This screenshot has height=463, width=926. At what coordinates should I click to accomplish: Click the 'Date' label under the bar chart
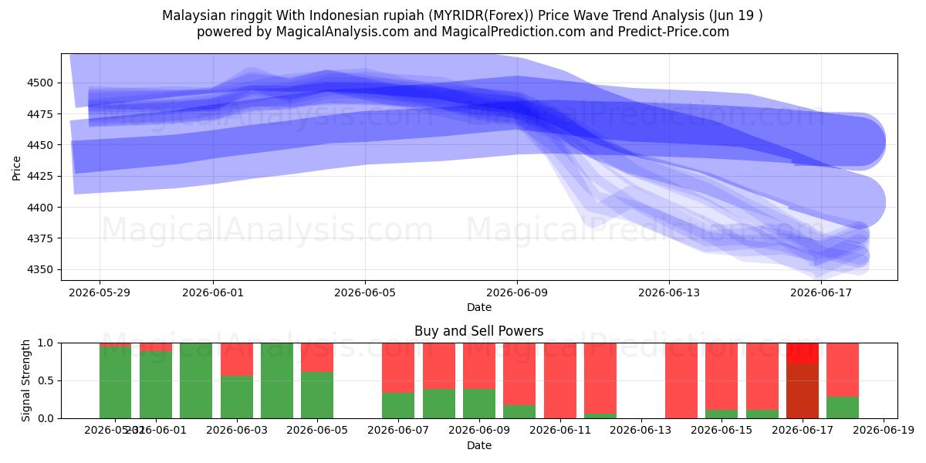[478, 445]
